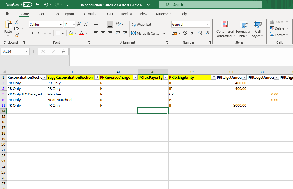Viewport: 293px width, 189px height.
Task: Apply Comma Style
Action: (192, 33)
